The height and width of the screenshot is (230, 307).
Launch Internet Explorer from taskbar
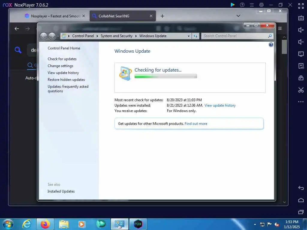[27, 224]
